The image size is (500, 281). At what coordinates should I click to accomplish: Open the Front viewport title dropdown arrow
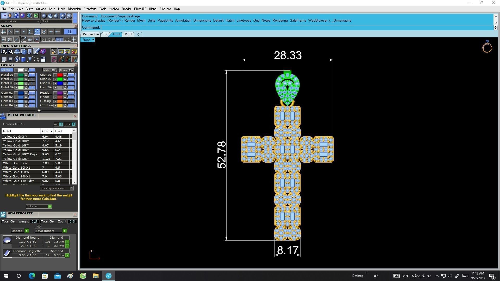pos(93,40)
